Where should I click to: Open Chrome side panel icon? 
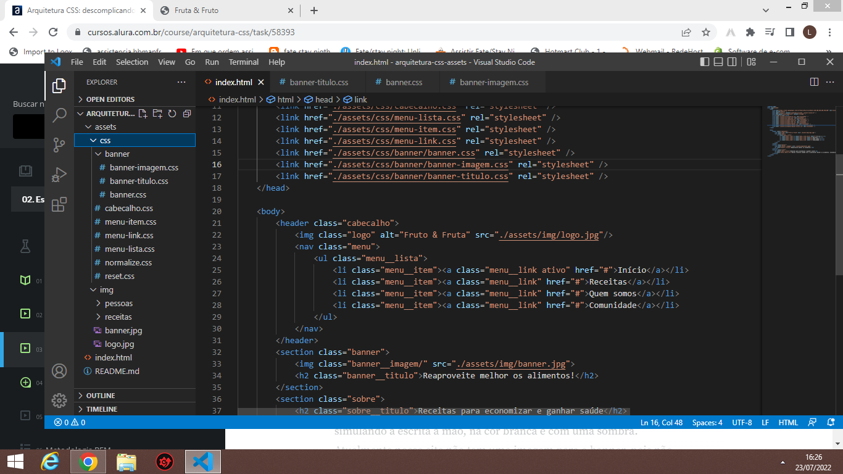(789, 32)
